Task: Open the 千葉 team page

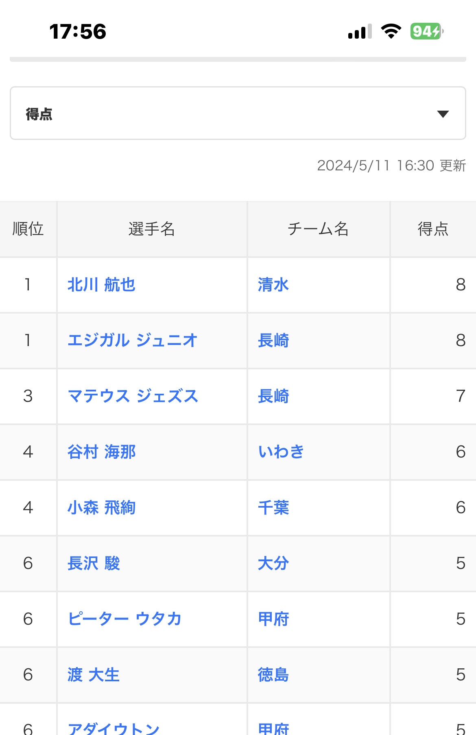Action: [273, 508]
